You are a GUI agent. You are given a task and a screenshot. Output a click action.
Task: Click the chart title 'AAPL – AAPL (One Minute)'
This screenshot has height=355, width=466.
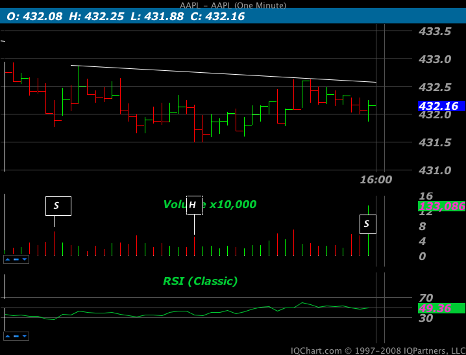(x=233, y=5)
